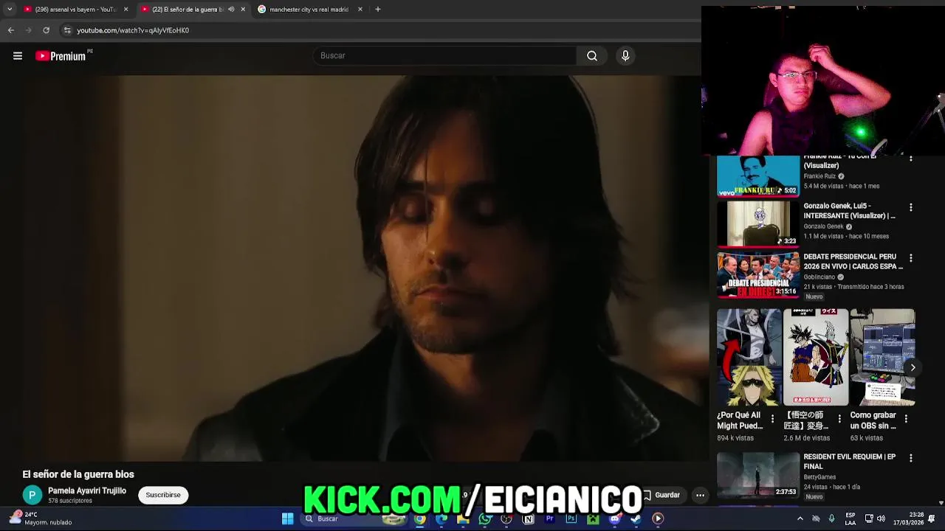Screen dimensions: 945x531
Task: Open Discord from the taskbar
Action: (x=614, y=518)
